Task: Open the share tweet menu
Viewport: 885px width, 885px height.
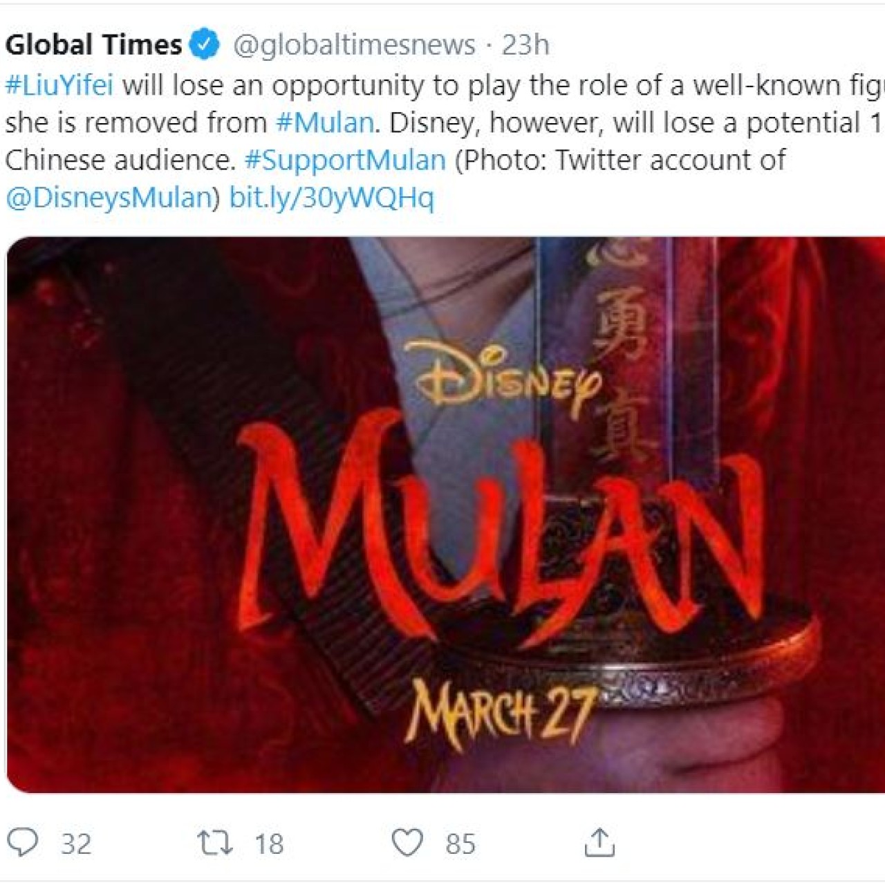Action: tap(599, 843)
